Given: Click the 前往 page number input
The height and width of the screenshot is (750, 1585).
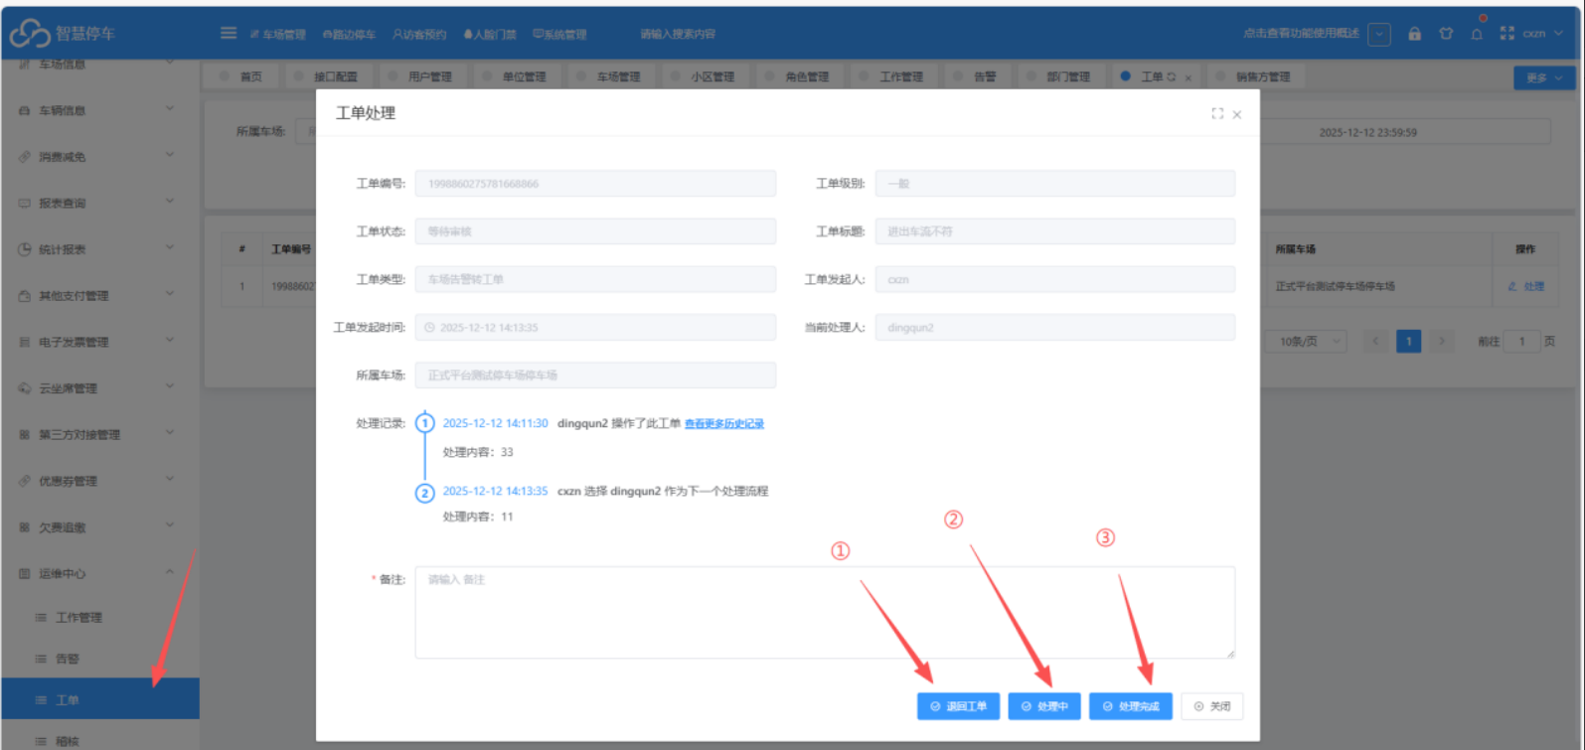Looking at the screenshot, I should [1521, 342].
